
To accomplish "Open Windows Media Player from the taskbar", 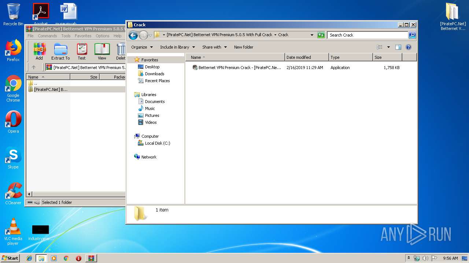I will (54, 258).
